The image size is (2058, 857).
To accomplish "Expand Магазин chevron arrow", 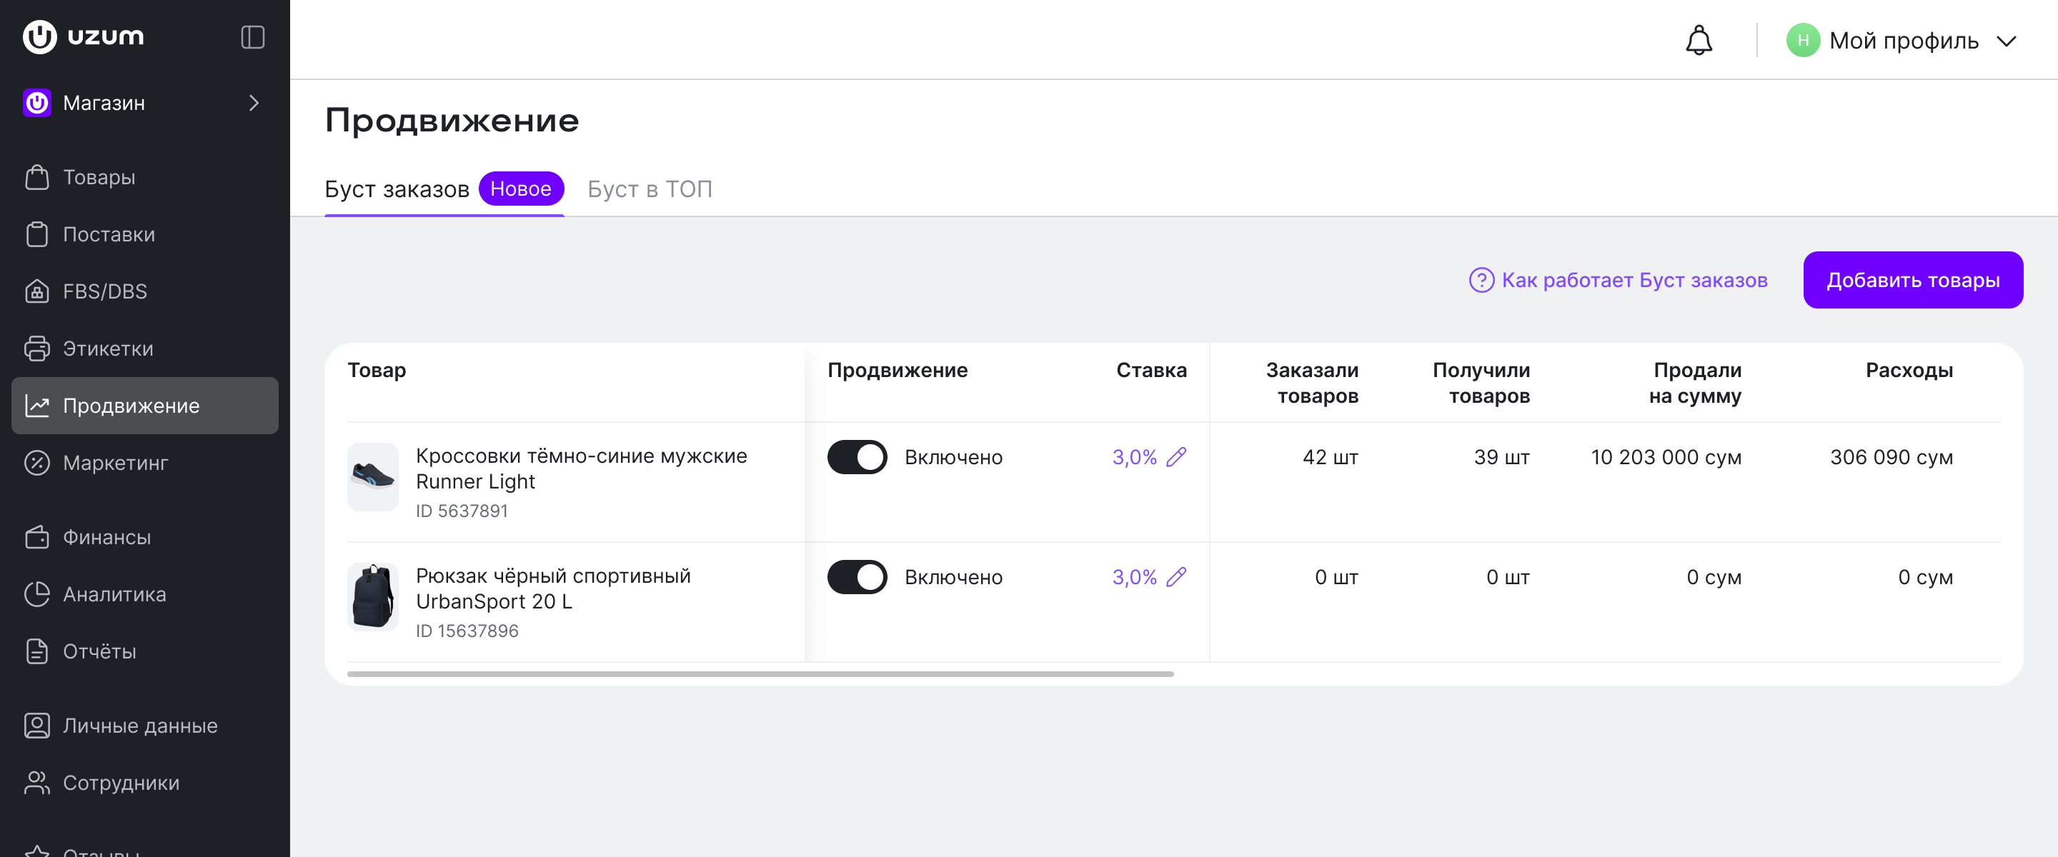I will [x=253, y=103].
